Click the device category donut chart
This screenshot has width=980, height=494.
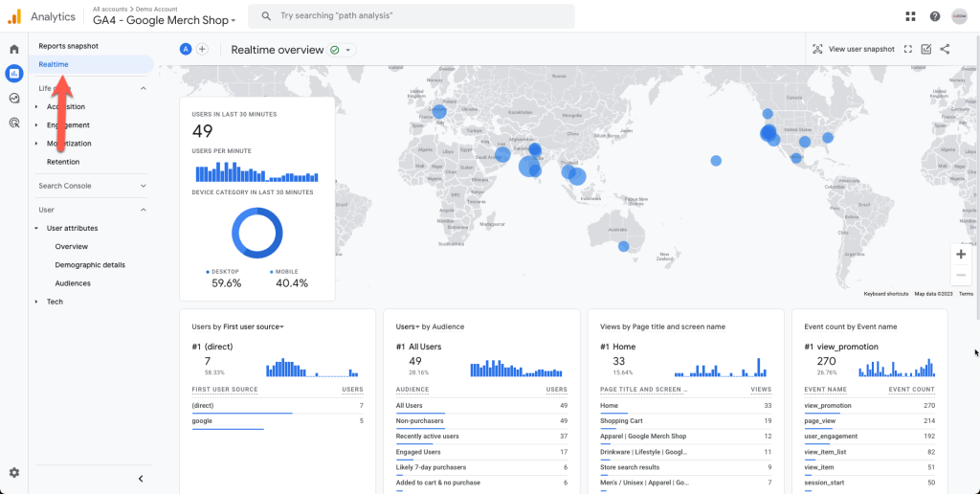pos(256,233)
